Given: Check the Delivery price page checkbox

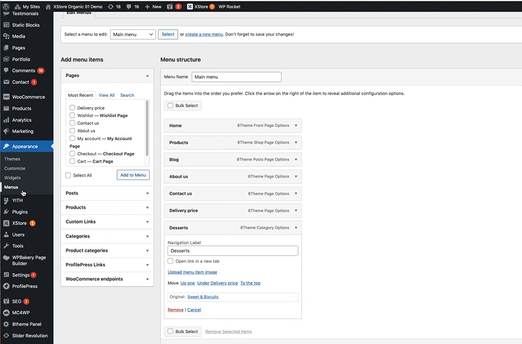Looking at the screenshot, I should [73, 108].
